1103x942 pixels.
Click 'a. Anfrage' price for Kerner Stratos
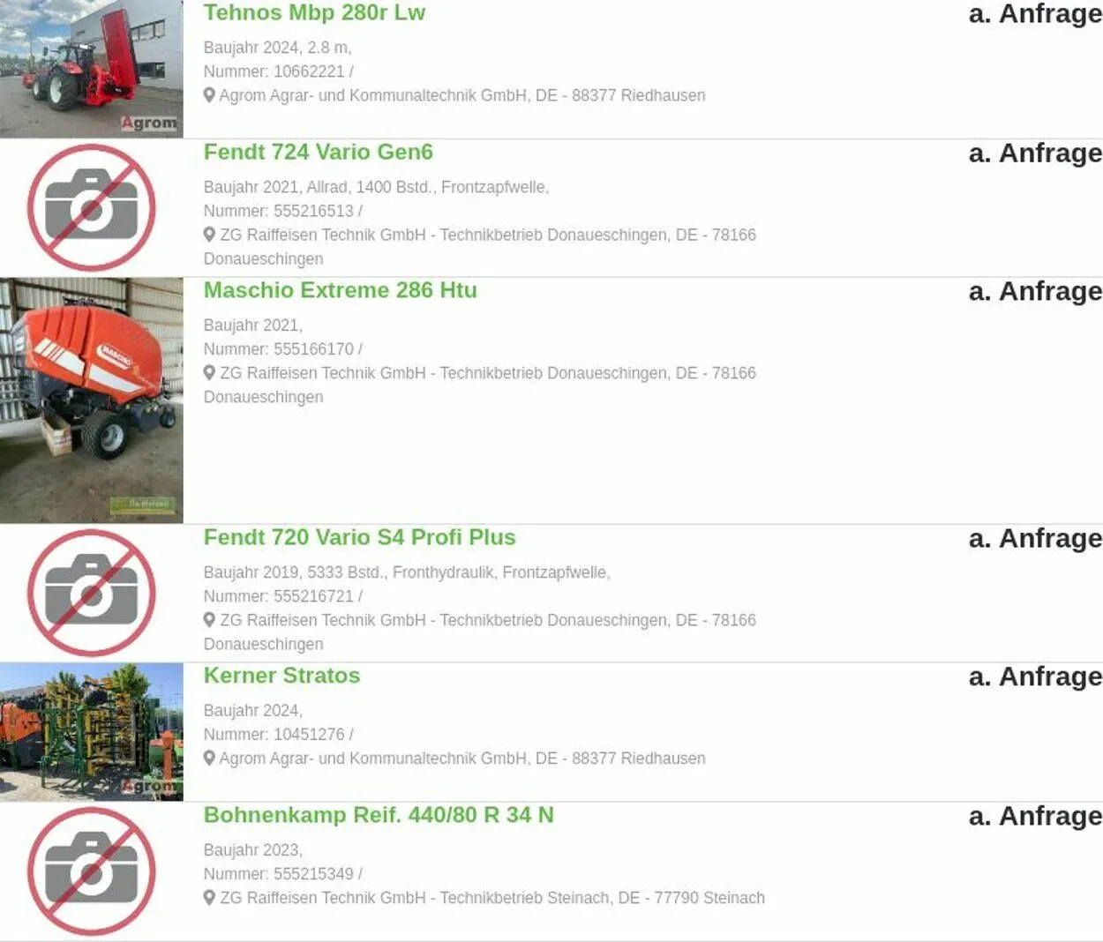pos(1036,677)
